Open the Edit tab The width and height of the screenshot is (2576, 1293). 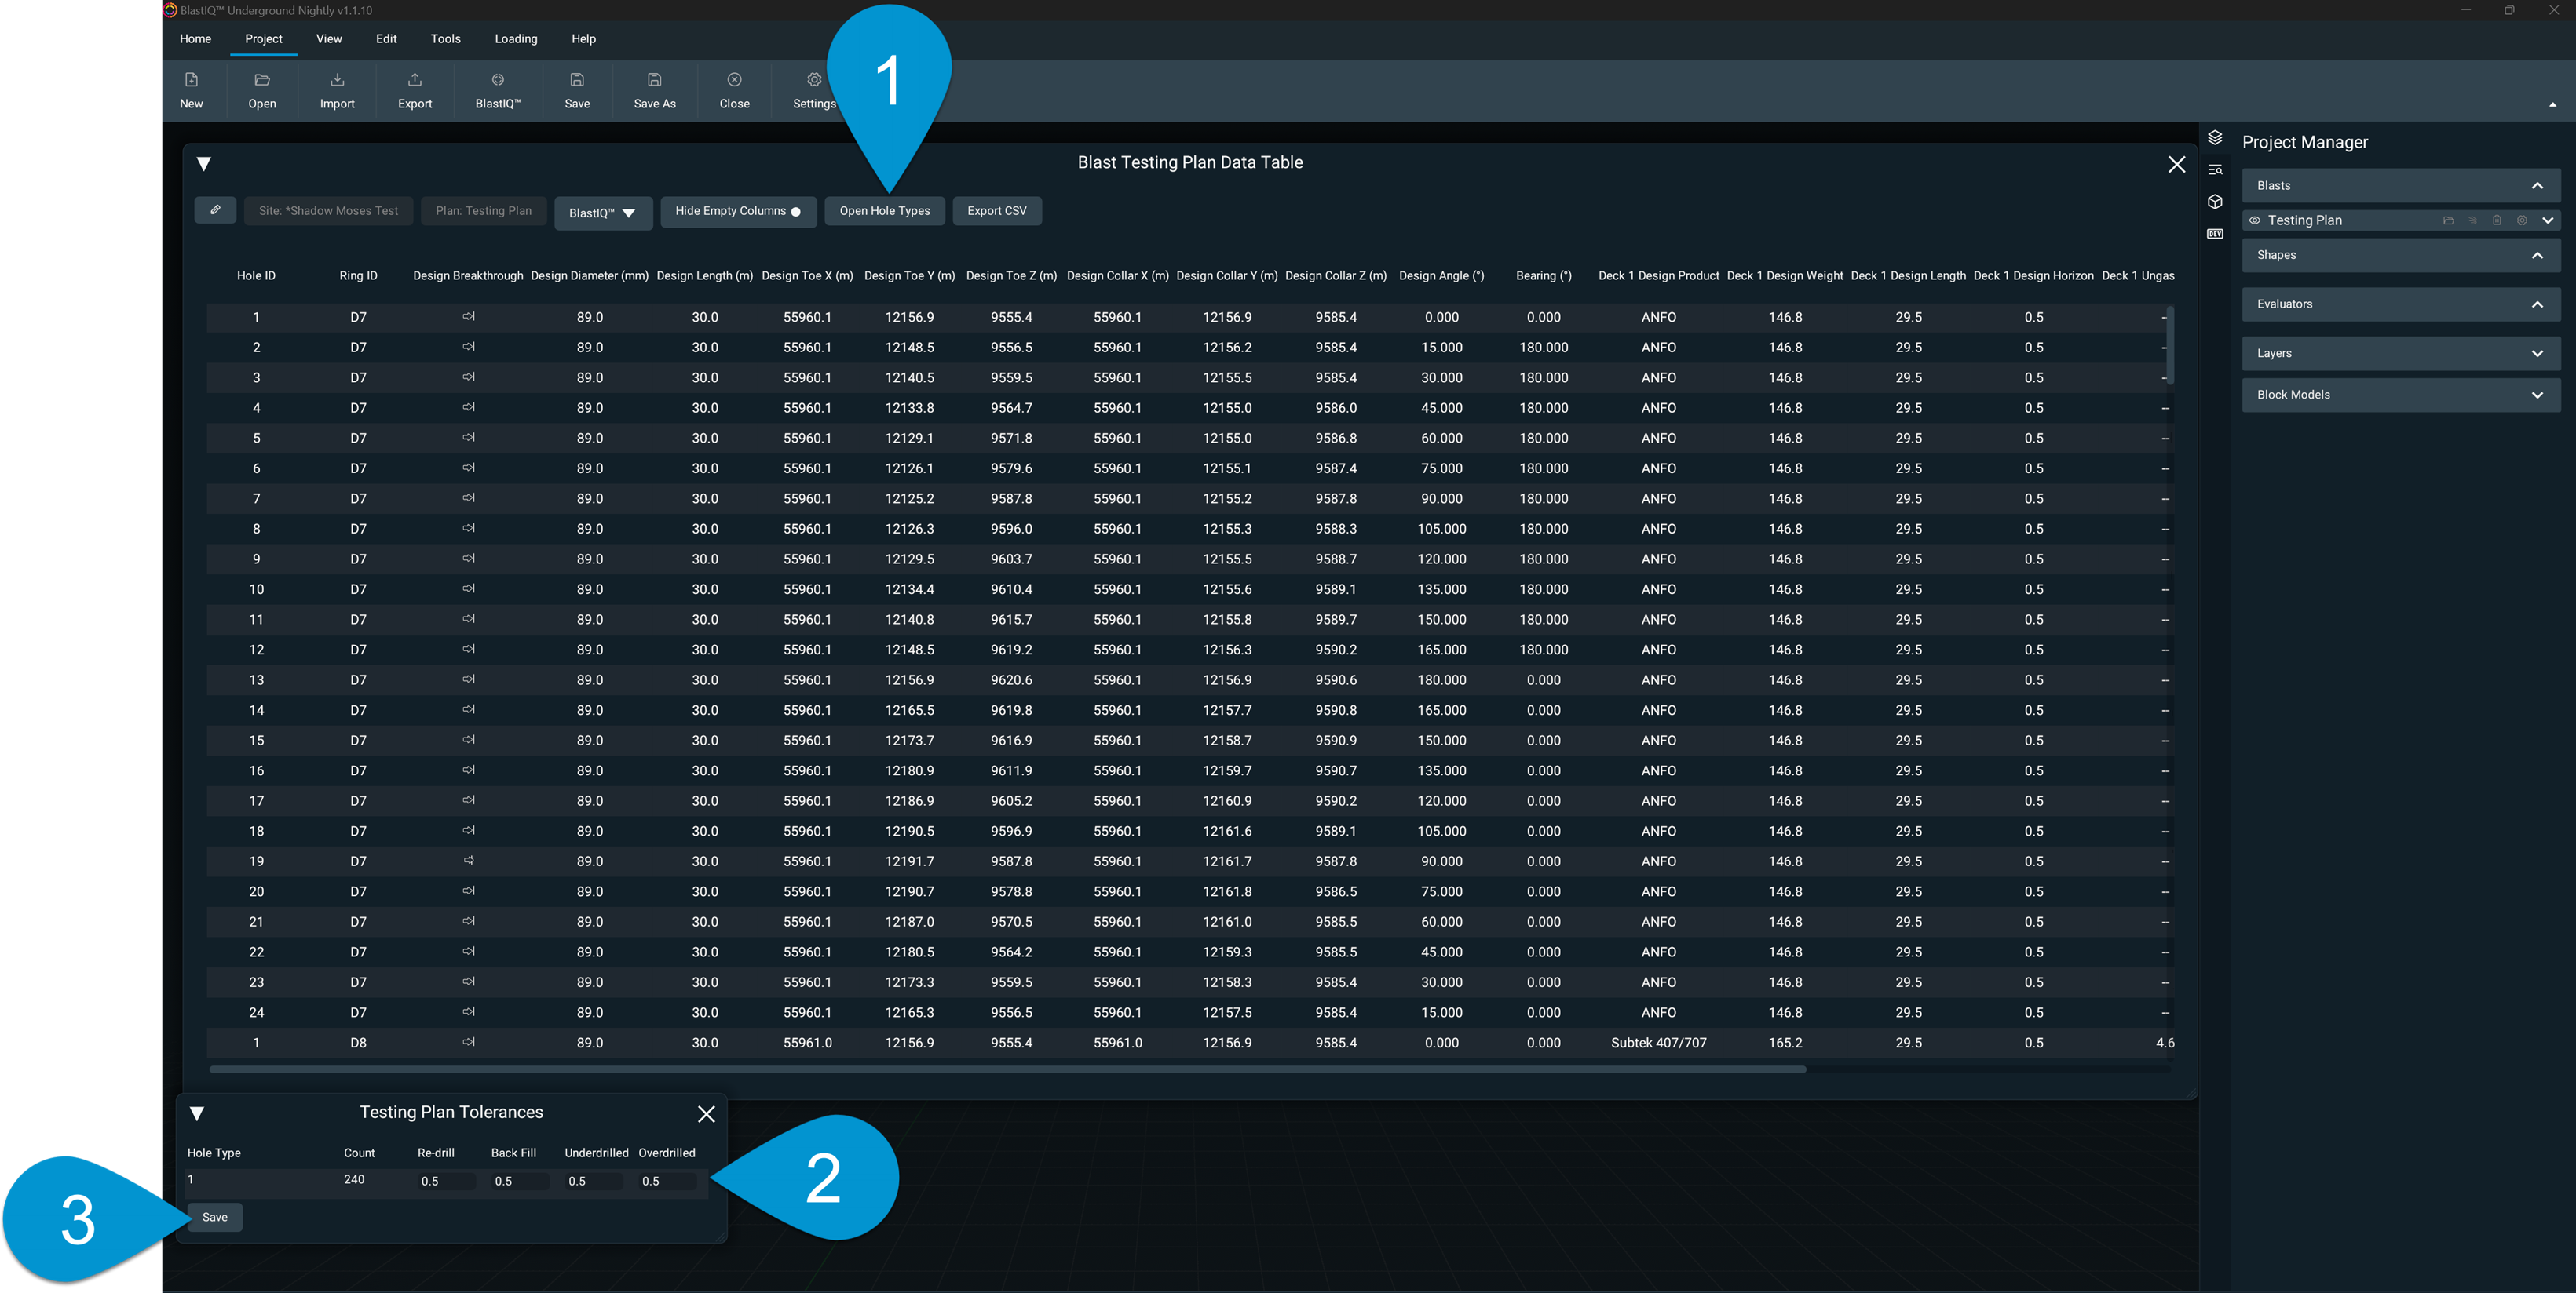[386, 39]
